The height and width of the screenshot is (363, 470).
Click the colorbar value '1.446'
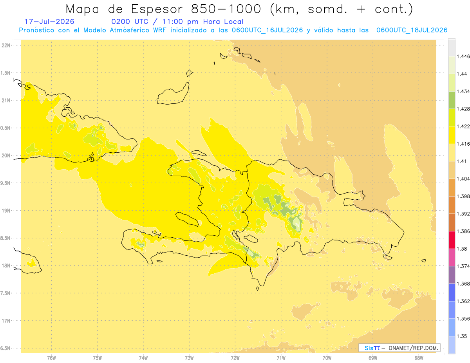pyautogui.click(x=463, y=56)
